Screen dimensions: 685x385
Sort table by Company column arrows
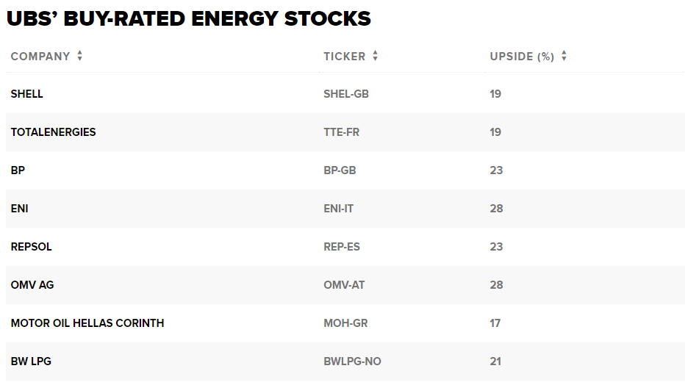(79, 56)
